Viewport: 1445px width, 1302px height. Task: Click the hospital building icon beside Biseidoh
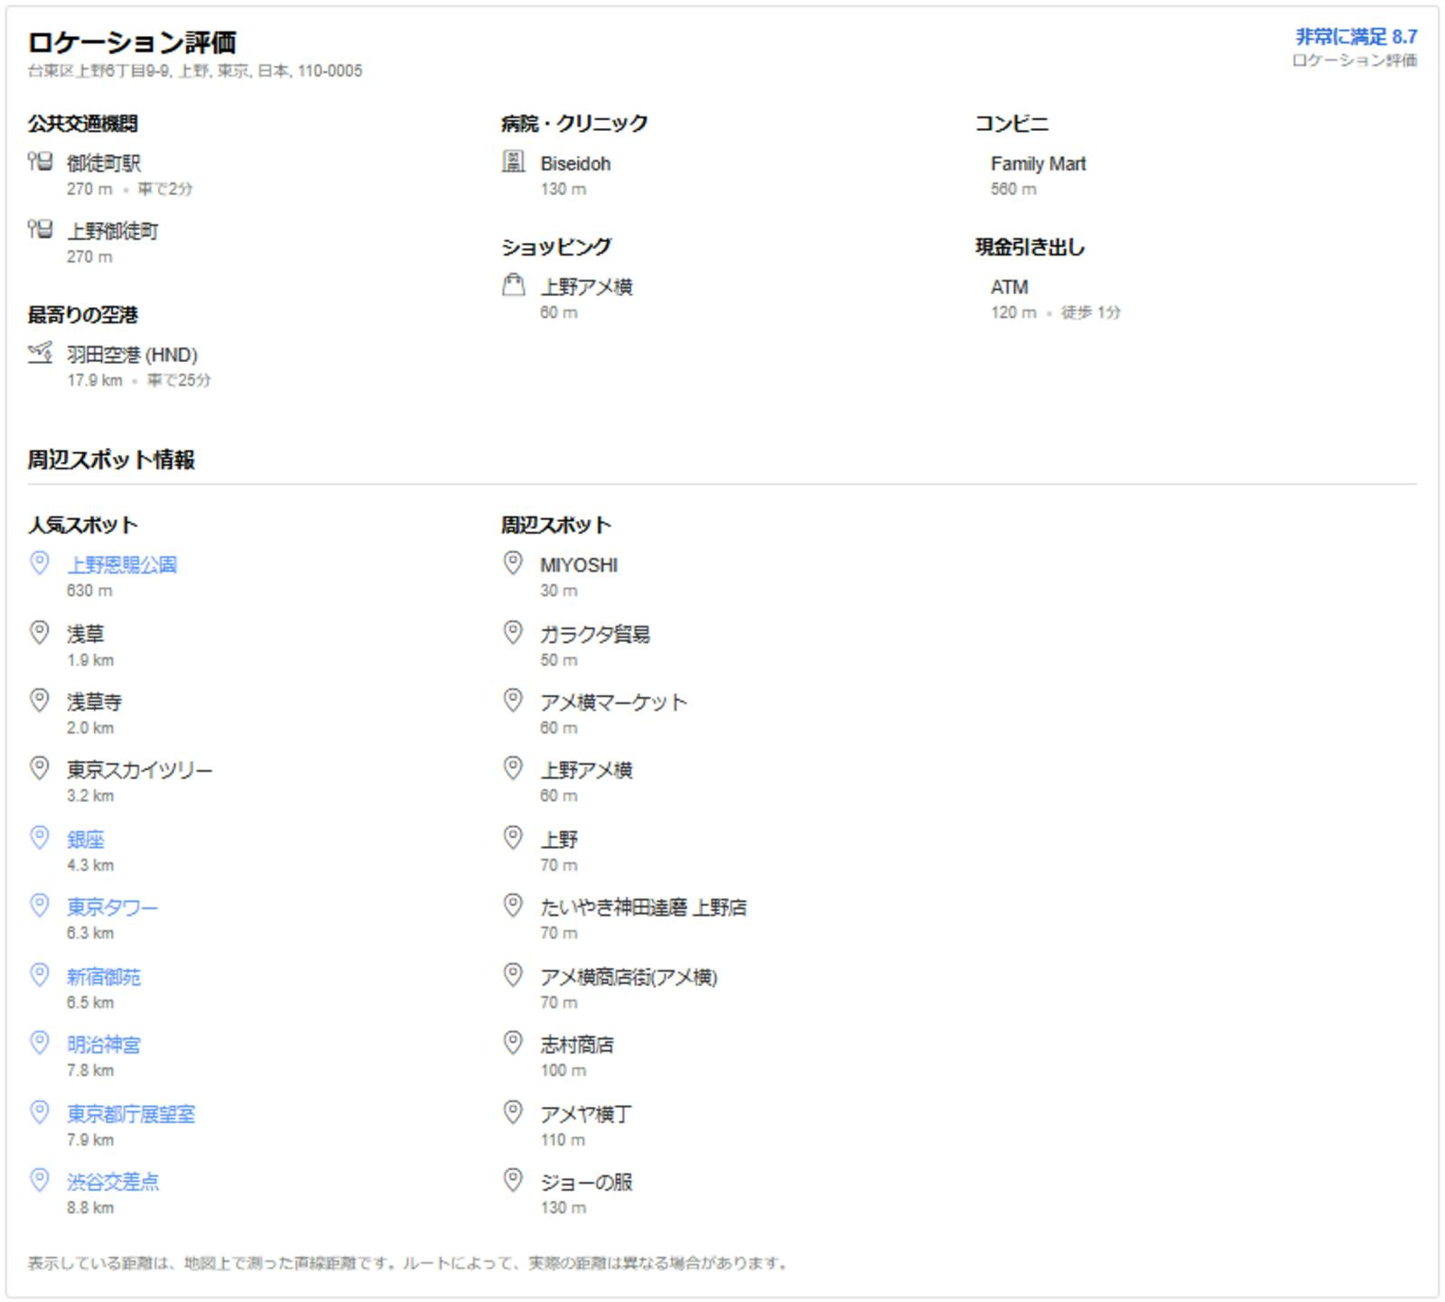[x=513, y=162]
